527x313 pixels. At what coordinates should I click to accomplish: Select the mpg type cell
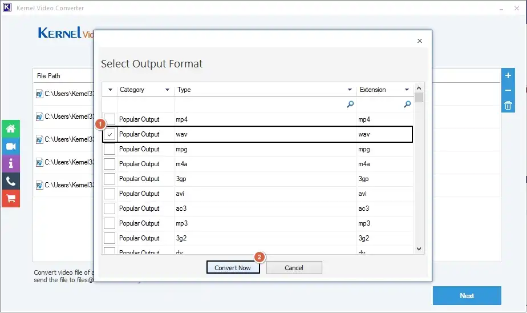pos(265,149)
